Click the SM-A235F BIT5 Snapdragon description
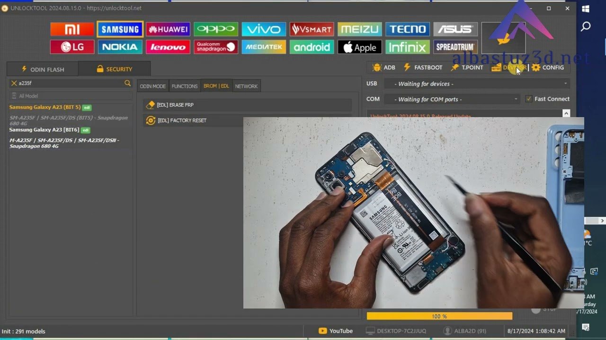 pyautogui.click(x=69, y=120)
